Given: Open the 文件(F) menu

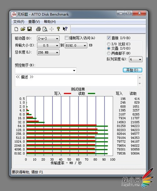Looking at the screenshot, I should 19,22.
